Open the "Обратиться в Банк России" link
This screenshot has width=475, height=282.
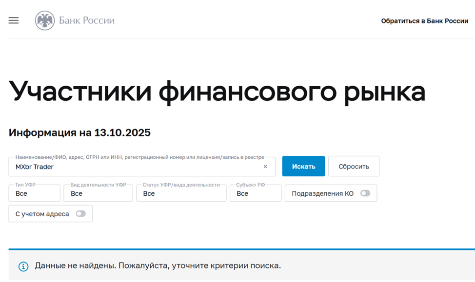(x=424, y=21)
